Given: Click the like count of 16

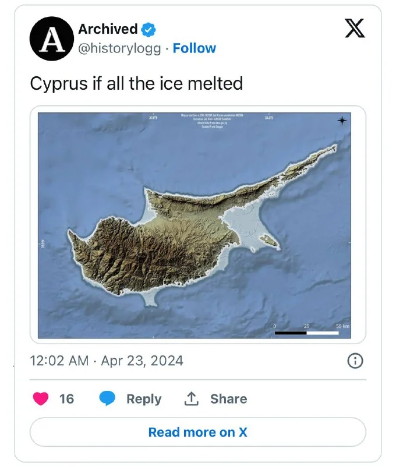Looking at the screenshot, I should [x=67, y=399].
